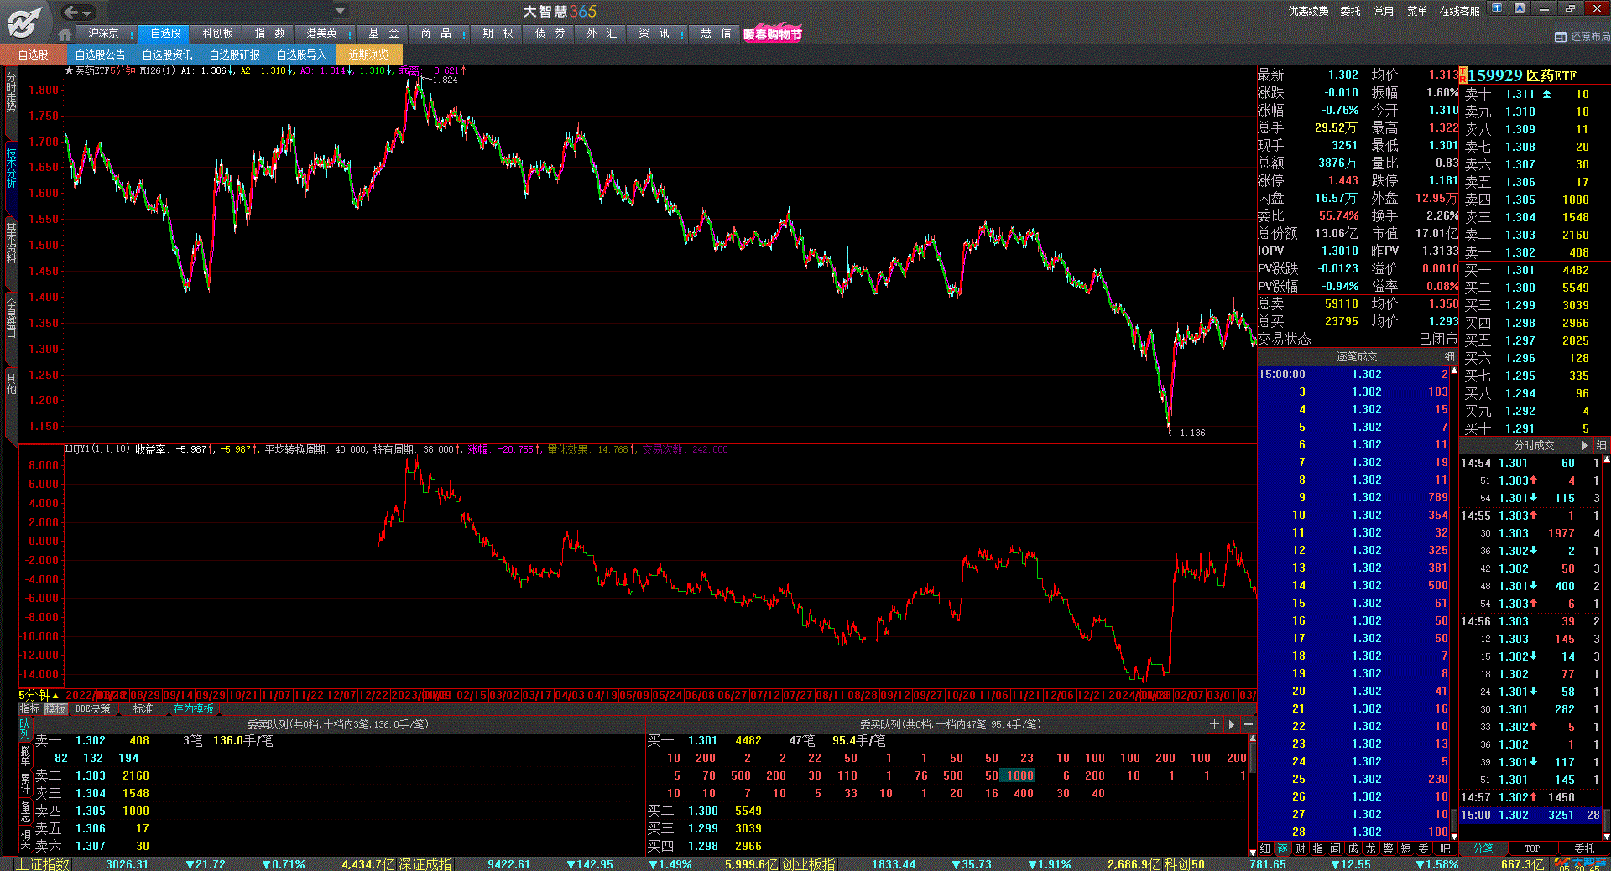Toggle the 模板 template mode button
The image size is (1611, 871).
coord(55,709)
